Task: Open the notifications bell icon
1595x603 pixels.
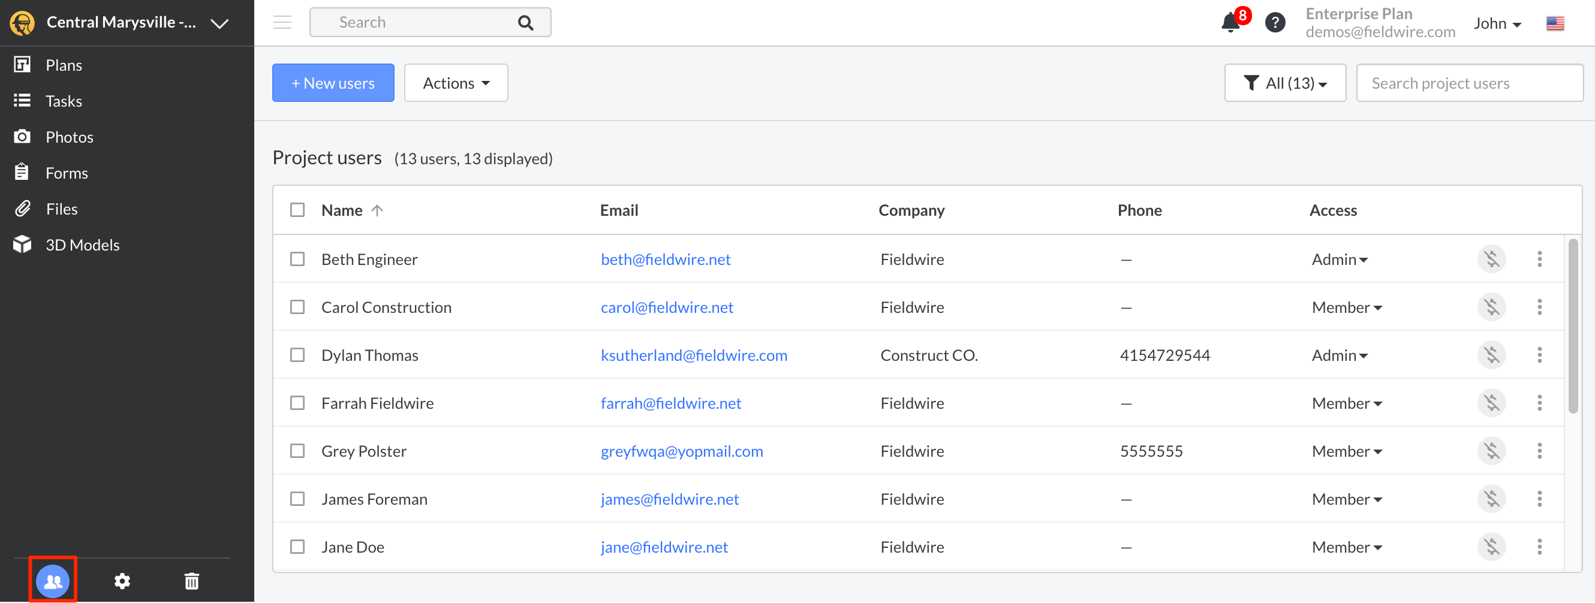Action: point(1231,23)
